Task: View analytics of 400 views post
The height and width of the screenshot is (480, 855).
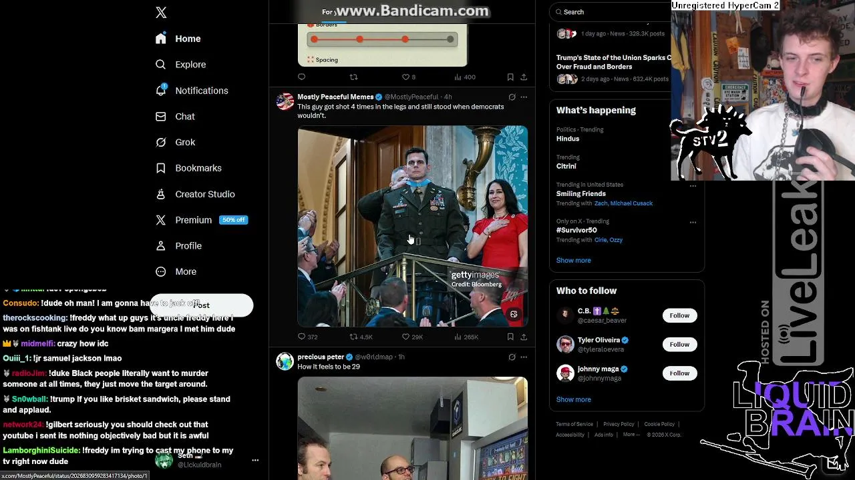Action: [465, 77]
